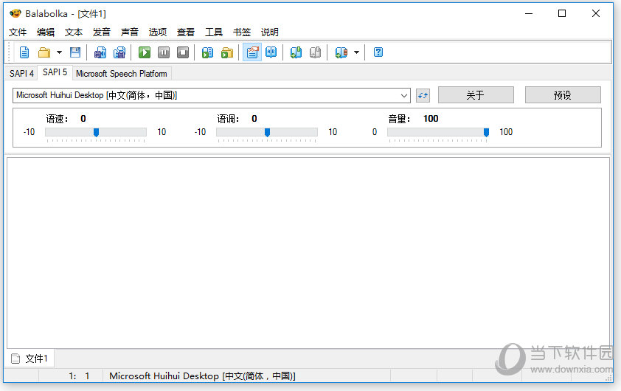Click the status bar voice name text

coord(202,376)
